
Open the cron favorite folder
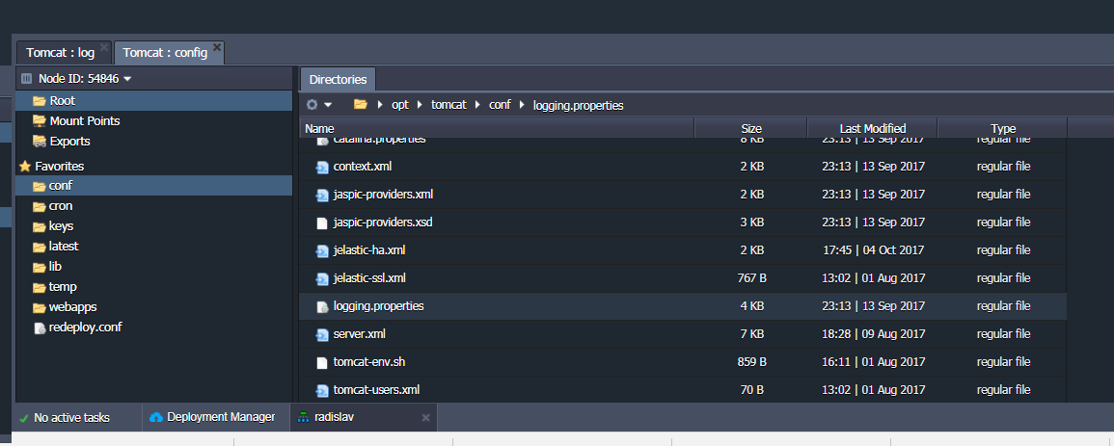[x=61, y=205]
